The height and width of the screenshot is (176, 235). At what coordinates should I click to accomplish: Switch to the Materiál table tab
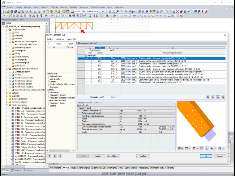click(x=58, y=168)
